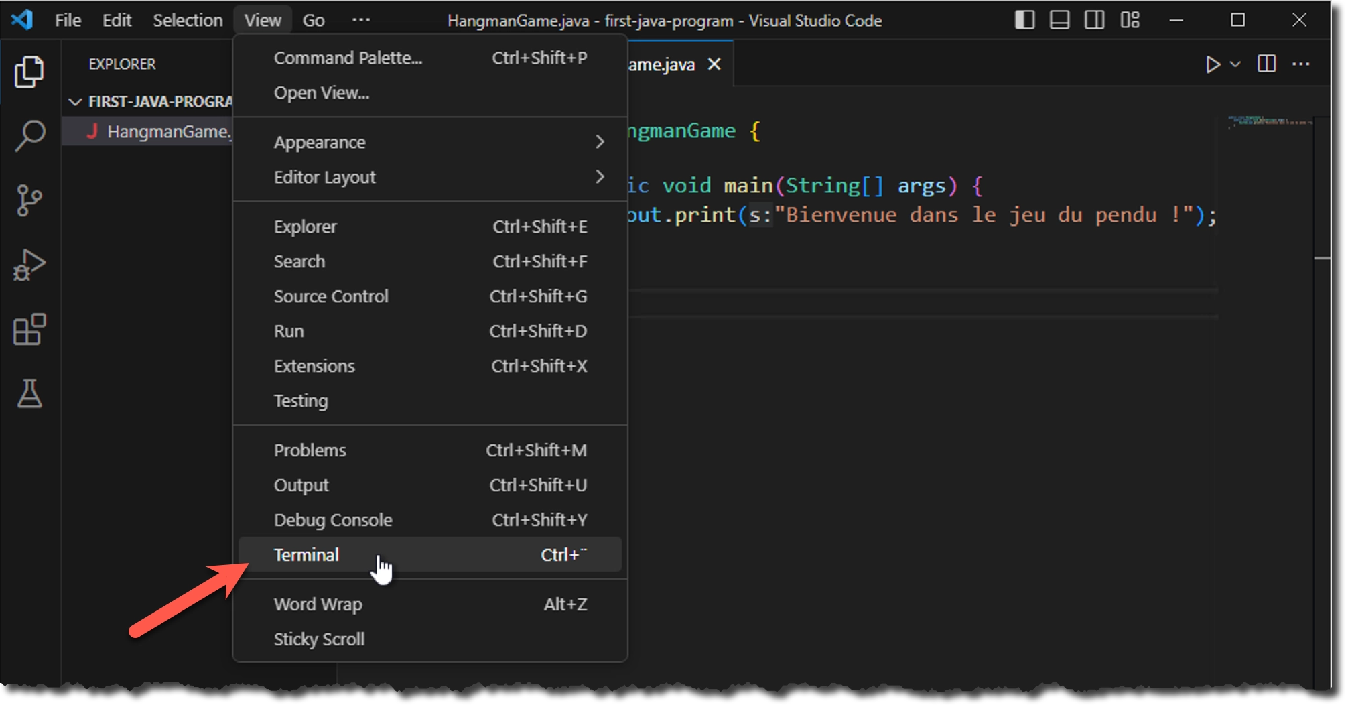Open the Search activity bar icon
Image resolution: width=1348 pixels, height=709 pixels.
pos(29,136)
